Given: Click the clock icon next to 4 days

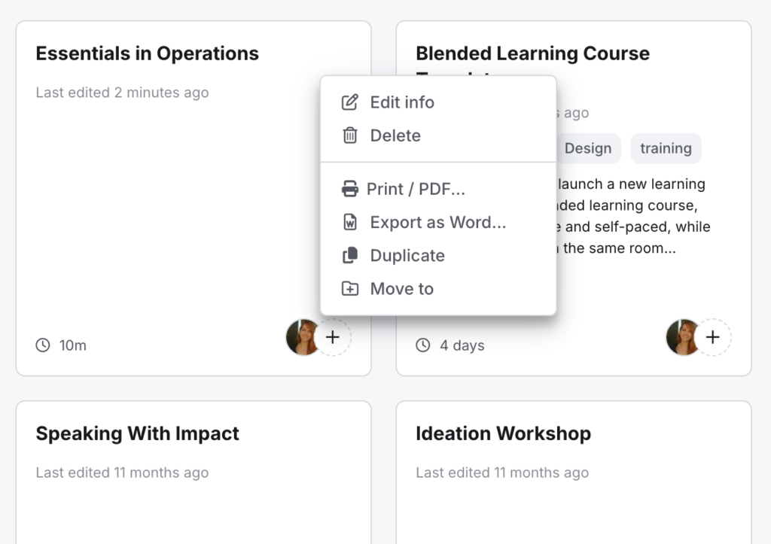Looking at the screenshot, I should coord(423,345).
